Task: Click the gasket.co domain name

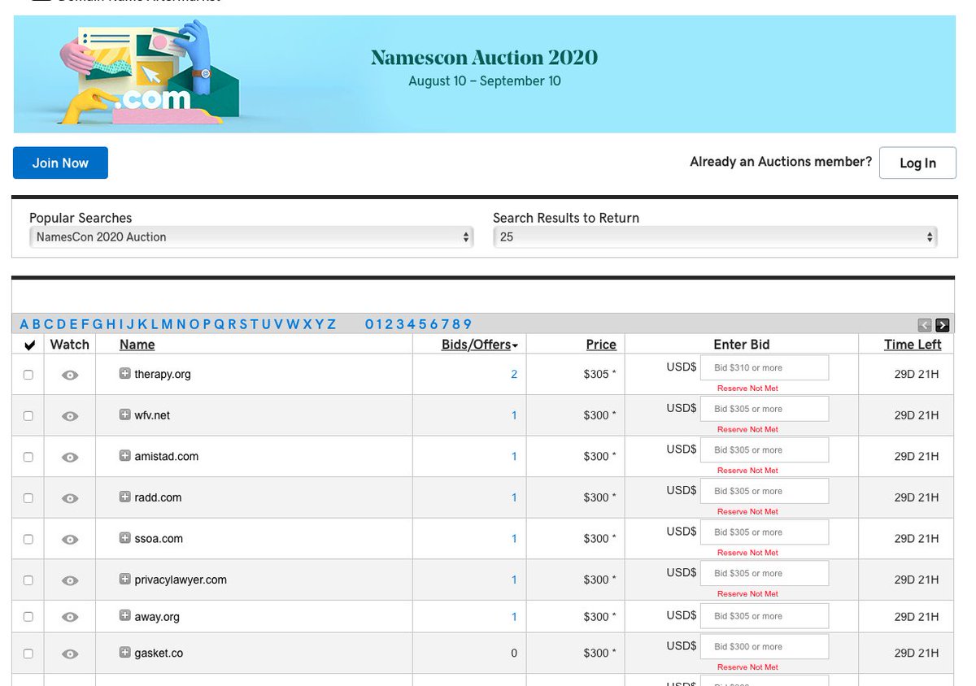Action: coord(159,653)
